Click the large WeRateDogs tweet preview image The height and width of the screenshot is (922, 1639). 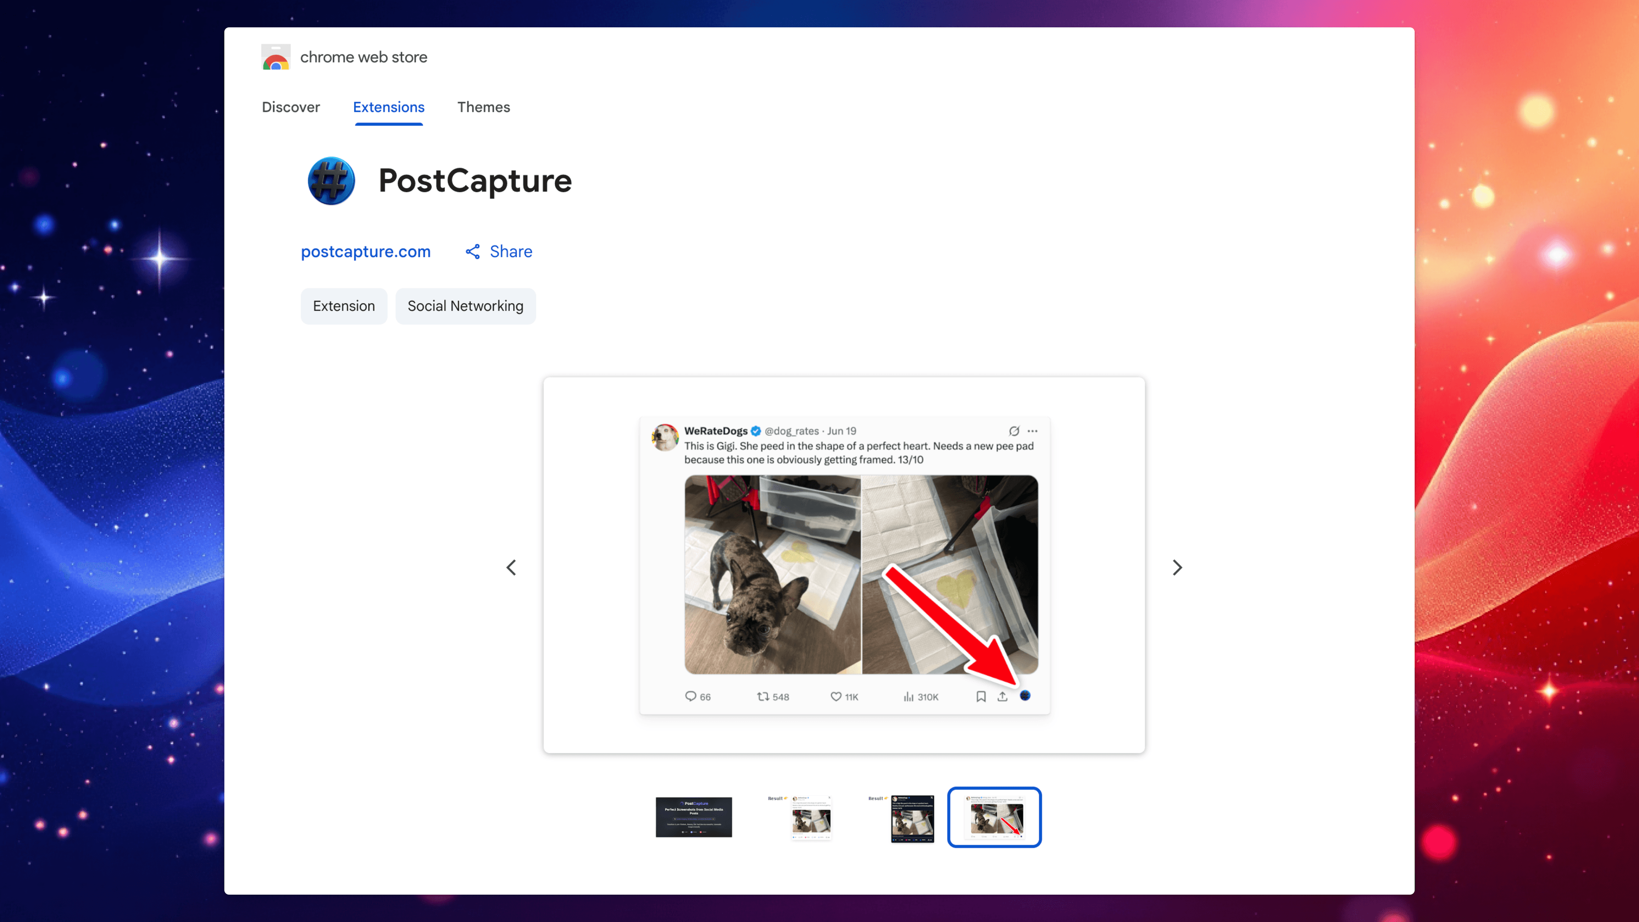tap(844, 565)
